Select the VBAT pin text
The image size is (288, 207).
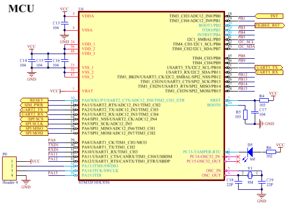click(x=87, y=91)
